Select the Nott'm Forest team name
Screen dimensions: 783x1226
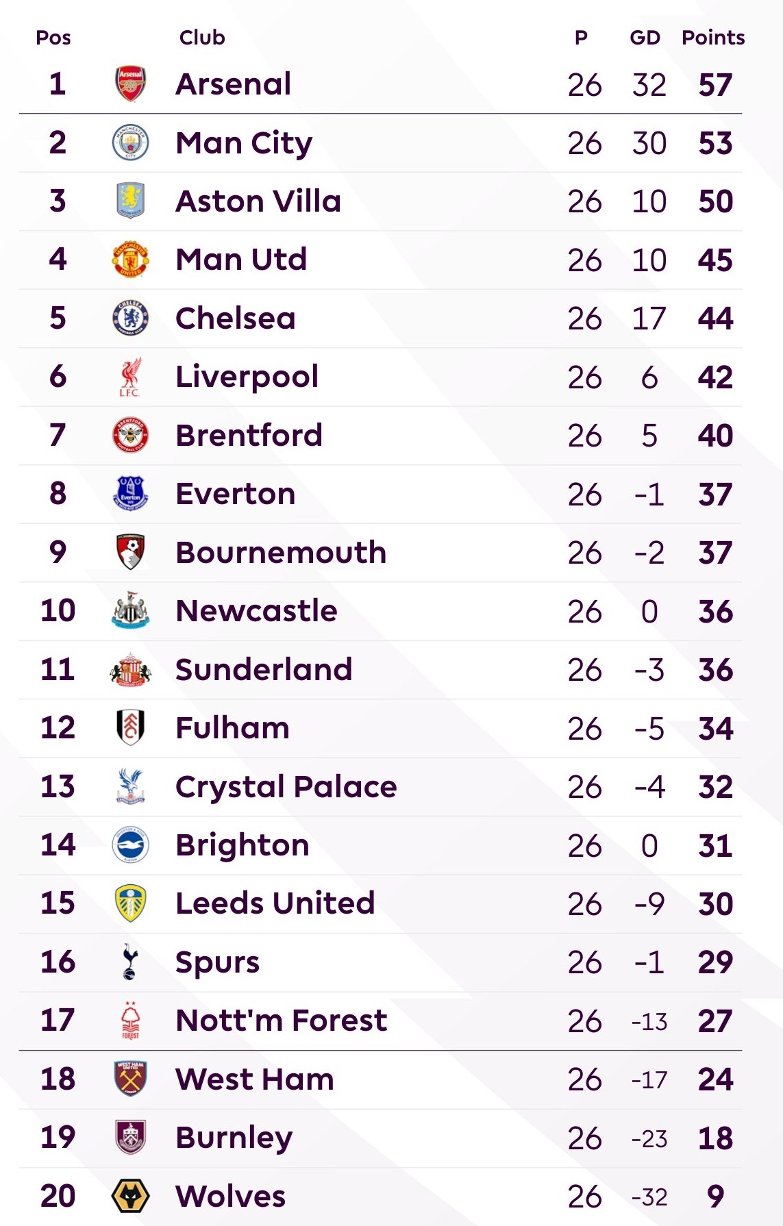coord(281,1021)
